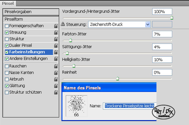Enable the Rauschen checkbox
This screenshot has width=189, height=125.
point(7,66)
